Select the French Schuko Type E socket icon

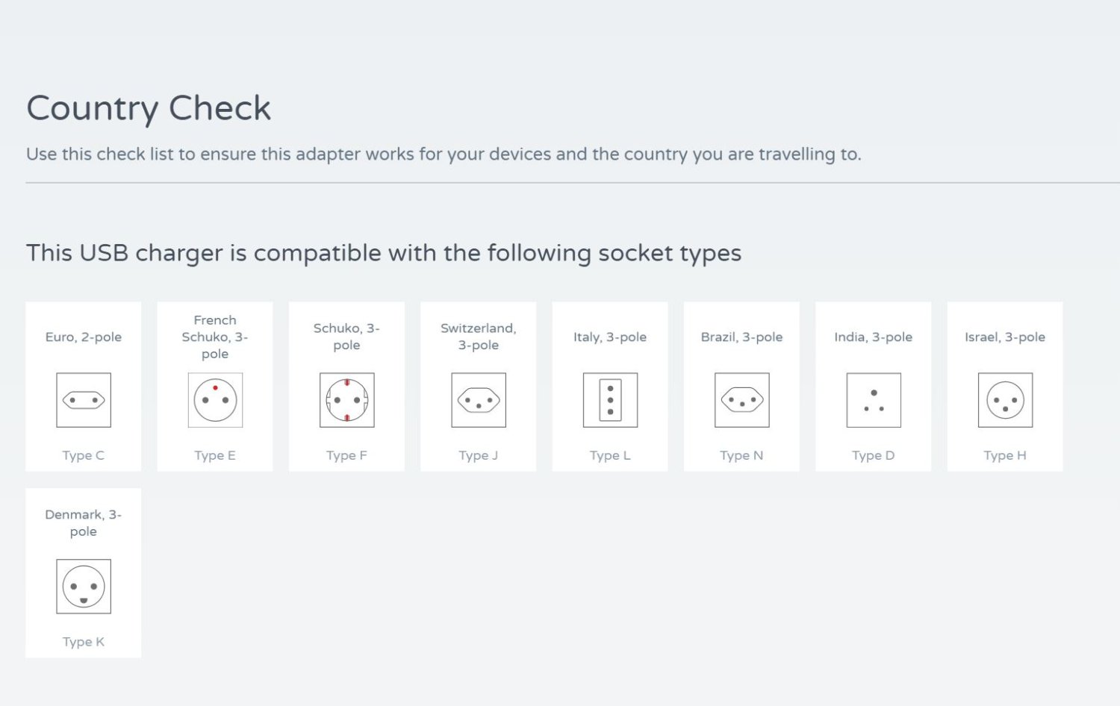click(x=215, y=400)
